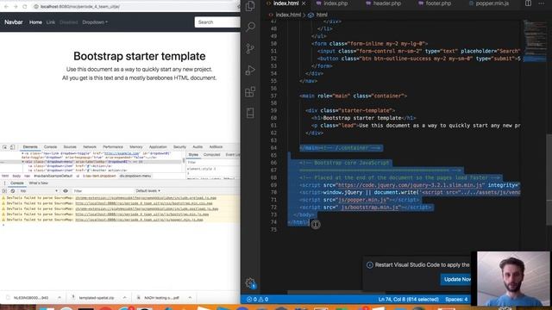Click the Update Now button
This screenshot has width=552, height=310.
456,279
